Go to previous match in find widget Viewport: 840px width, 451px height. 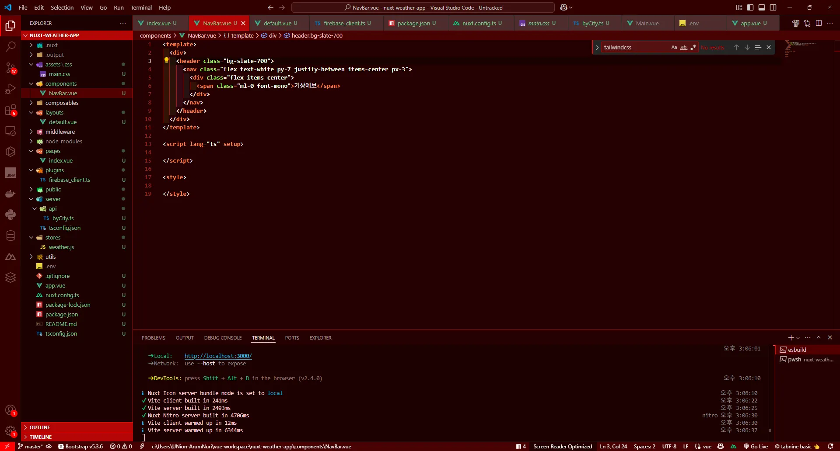[x=736, y=47]
